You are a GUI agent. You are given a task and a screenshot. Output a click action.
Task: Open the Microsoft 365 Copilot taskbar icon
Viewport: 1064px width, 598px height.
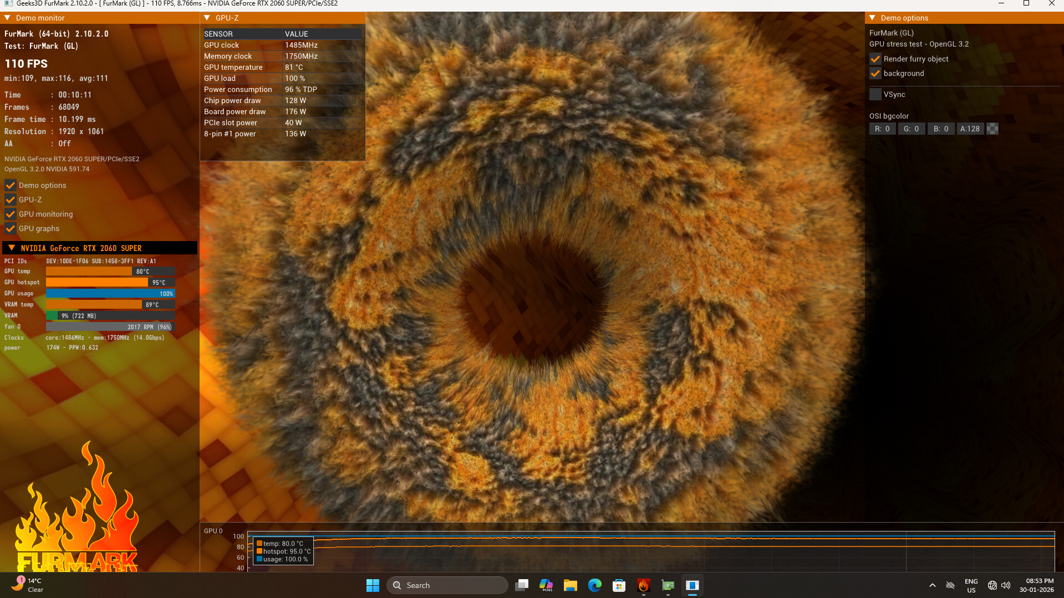546,585
